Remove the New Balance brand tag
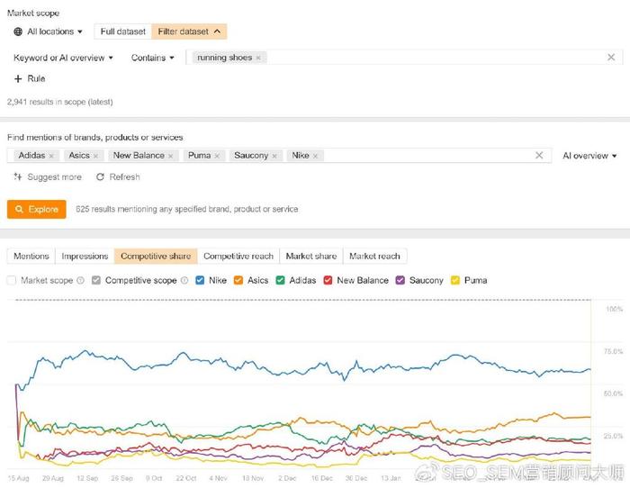The image size is (630, 488). pos(170,156)
